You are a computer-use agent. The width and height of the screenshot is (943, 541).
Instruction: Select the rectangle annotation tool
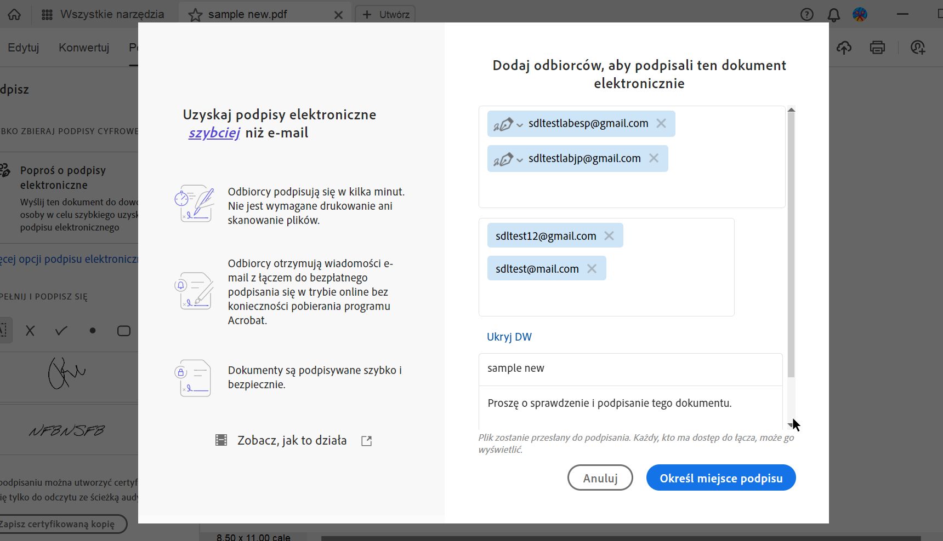(123, 330)
